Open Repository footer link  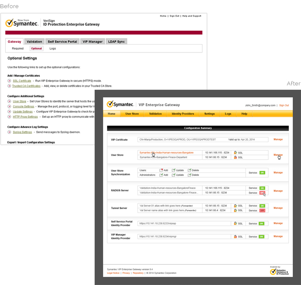(138, 273)
